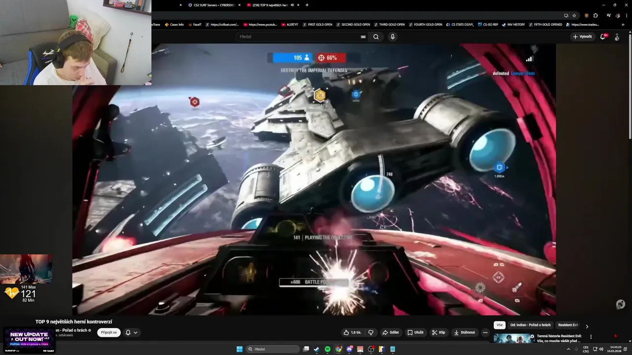Open the Temná historie Resident Evil thumbnail

(x=514, y=338)
